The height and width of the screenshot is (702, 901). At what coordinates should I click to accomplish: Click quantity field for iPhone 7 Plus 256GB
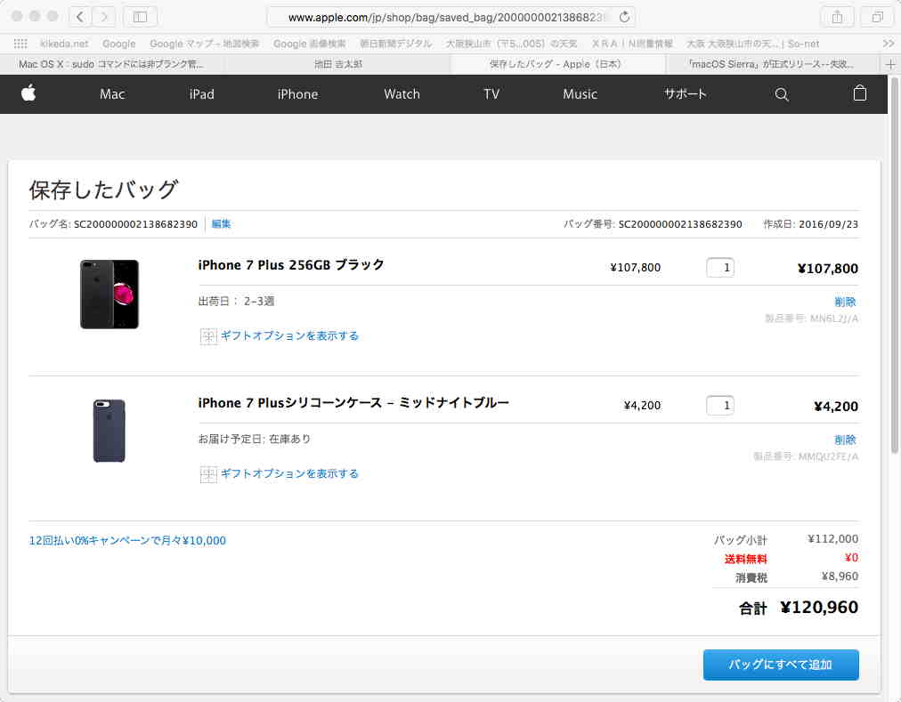[x=720, y=268]
